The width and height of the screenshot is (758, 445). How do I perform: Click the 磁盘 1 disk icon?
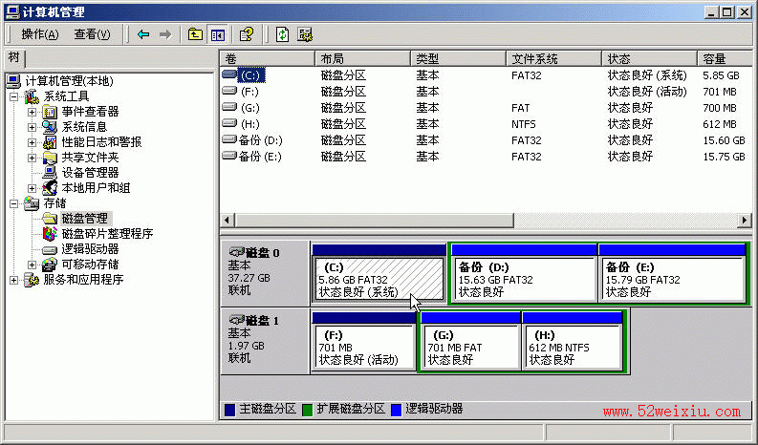pyautogui.click(x=237, y=320)
